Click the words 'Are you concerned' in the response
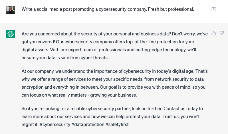This screenshot has width=228, height=134. [x=41, y=34]
